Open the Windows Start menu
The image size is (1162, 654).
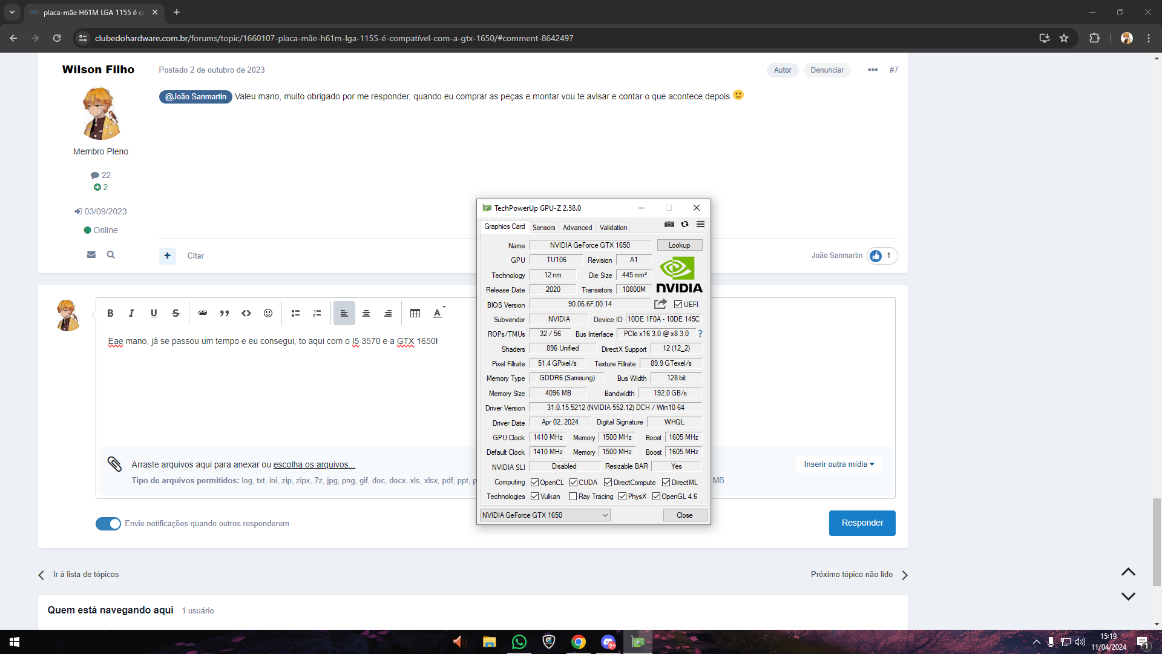click(15, 642)
